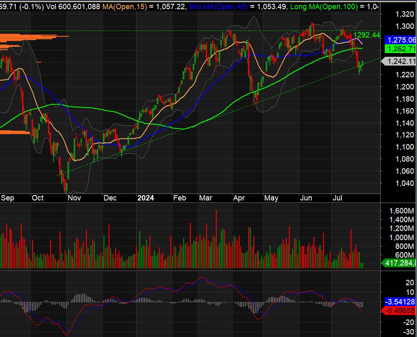Click the 1,320 price axis label

pyautogui.click(x=404, y=14)
